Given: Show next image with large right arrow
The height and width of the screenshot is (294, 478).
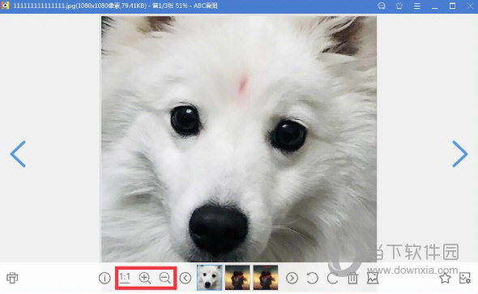Looking at the screenshot, I should [459, 154].
